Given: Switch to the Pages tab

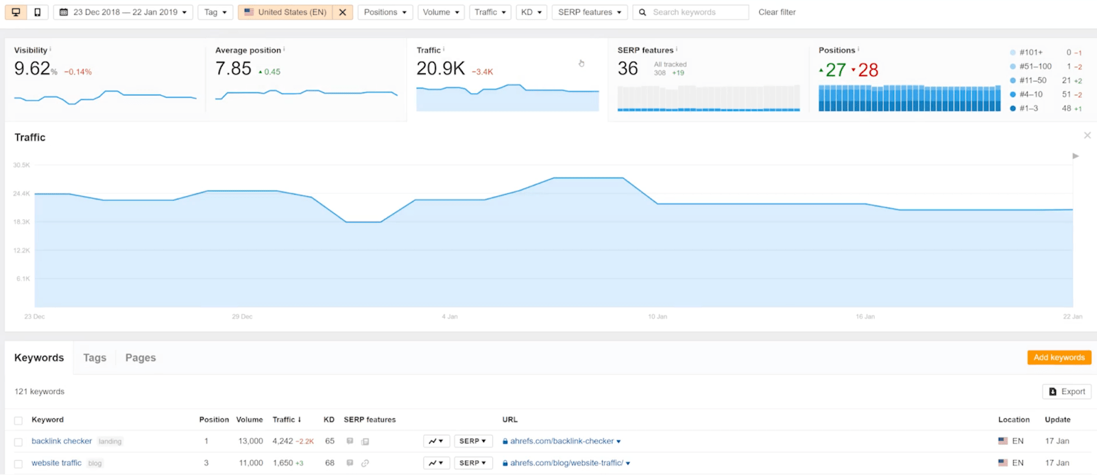Looking at the screenshot, I should click(141, 358).
